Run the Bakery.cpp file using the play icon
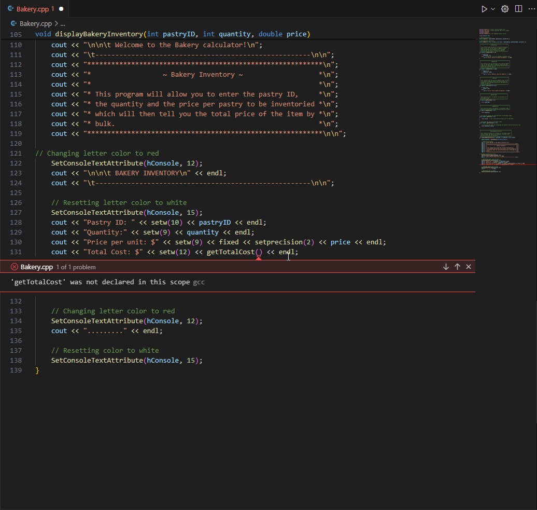This screenshot has width=537, height=510. (x=484, y=9)
